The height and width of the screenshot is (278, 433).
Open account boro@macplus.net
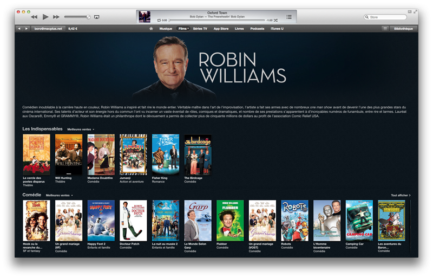48,29
